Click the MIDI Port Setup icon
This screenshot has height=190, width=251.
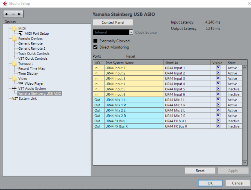click(21, 33)
